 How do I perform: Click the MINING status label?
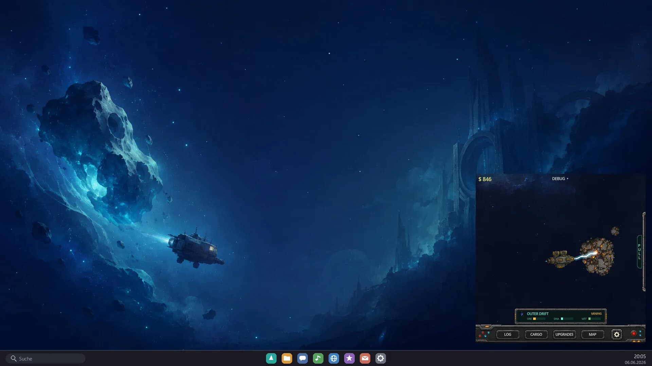(x=596, y=314)
